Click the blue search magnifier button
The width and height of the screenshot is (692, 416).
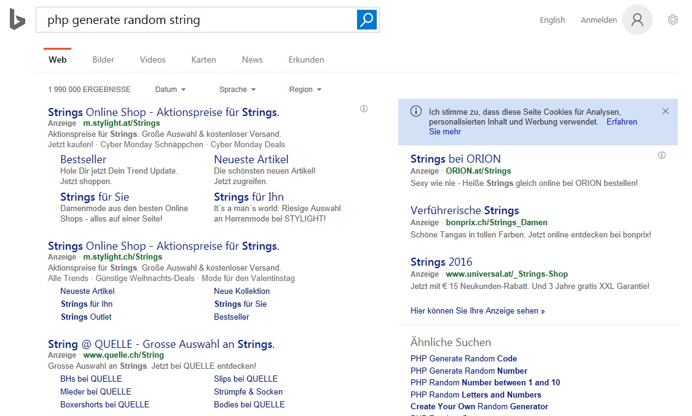367,20
